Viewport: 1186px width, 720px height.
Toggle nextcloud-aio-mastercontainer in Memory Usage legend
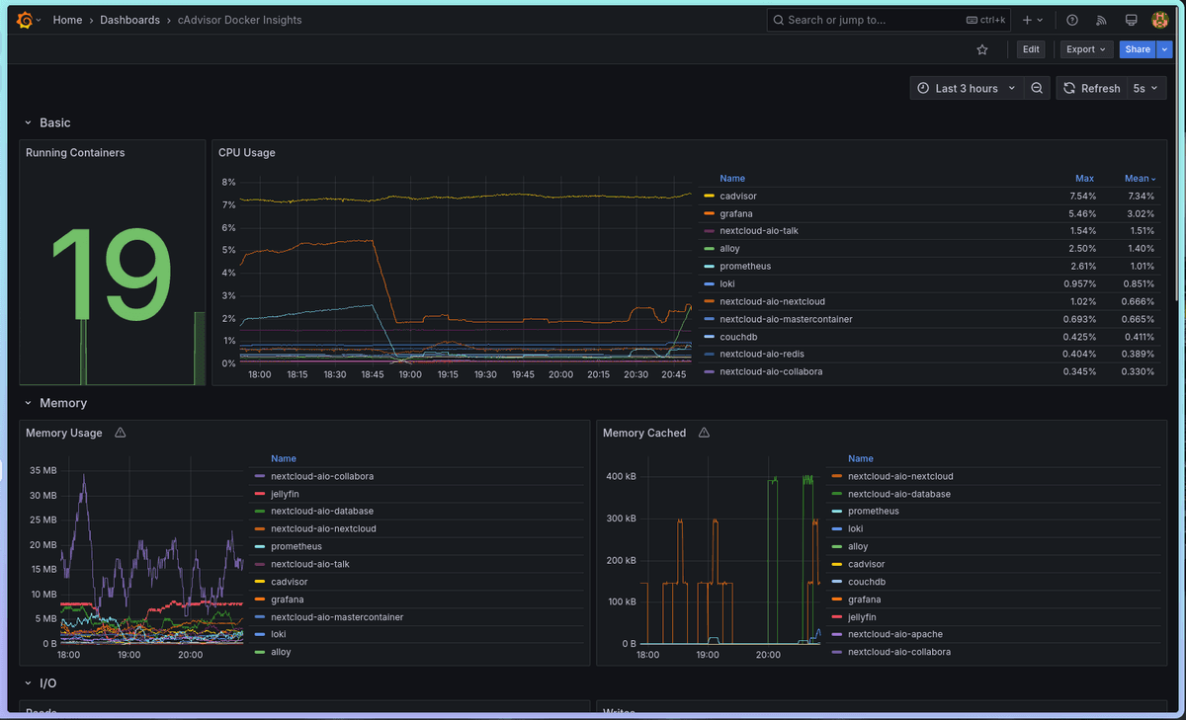click(x=337, y=617)
